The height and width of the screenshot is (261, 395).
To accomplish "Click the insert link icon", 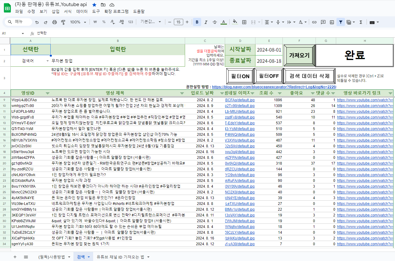I will (x=314, y=22).
